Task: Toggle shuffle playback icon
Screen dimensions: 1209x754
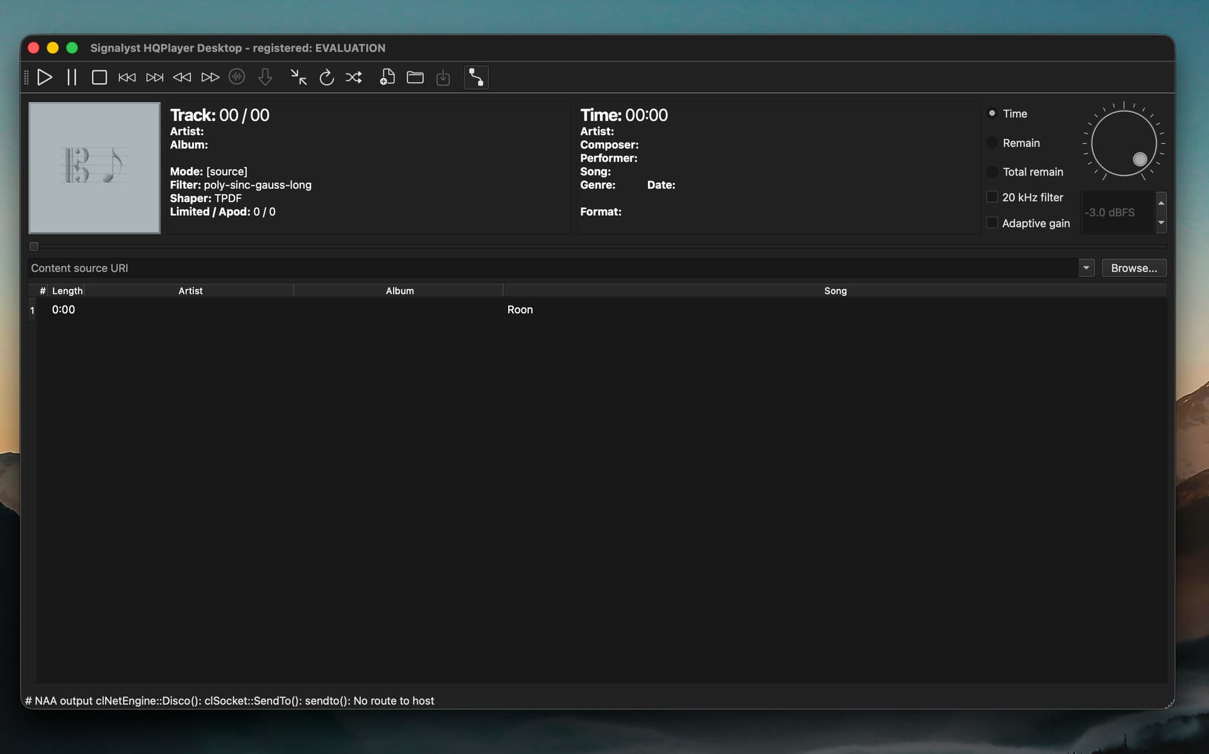Action: [x=354, y=77]
